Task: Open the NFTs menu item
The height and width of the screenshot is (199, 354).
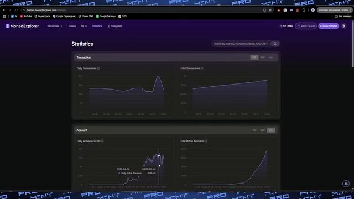Action: 84,26
